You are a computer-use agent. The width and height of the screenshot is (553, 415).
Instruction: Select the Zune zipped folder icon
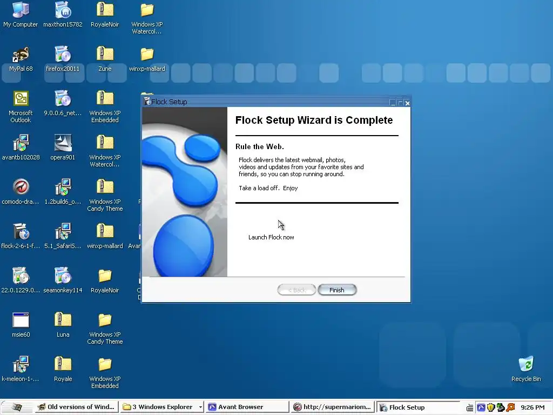105,59
